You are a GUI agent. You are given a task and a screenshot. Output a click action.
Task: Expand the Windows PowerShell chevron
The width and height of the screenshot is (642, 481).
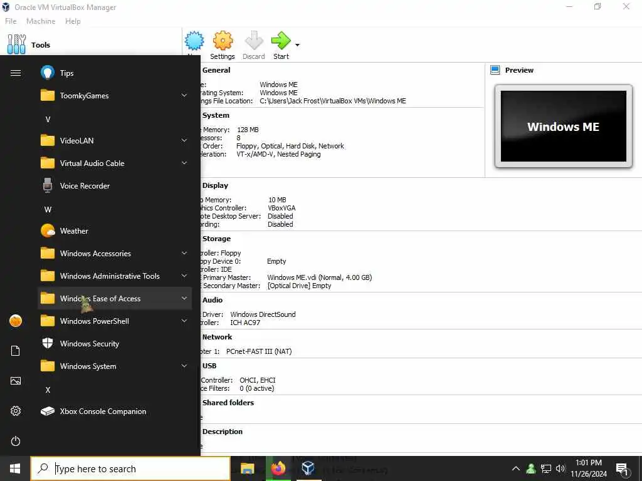click(x=184, y=321)
